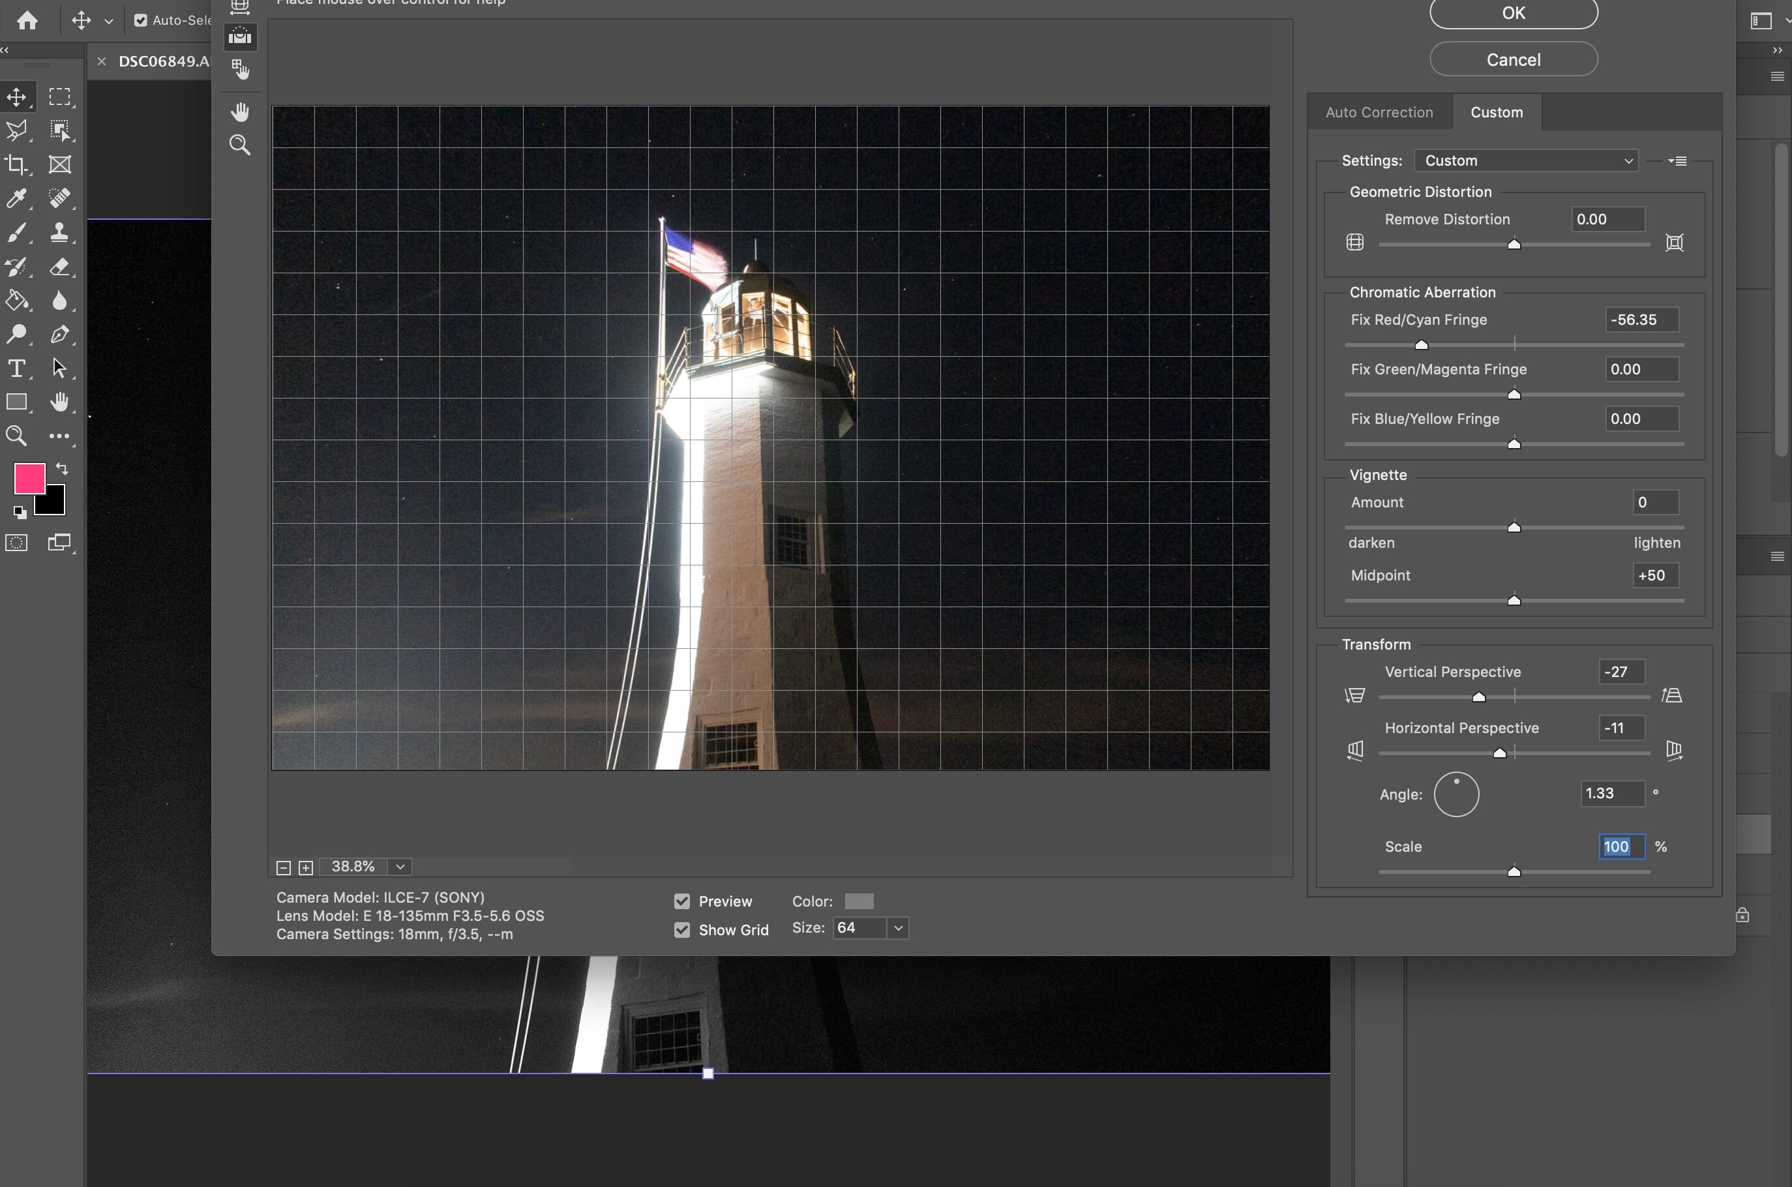Click the Scale percentage input field
The height and width of the screenshot is (1187, 1792).
click(1619, 847)
